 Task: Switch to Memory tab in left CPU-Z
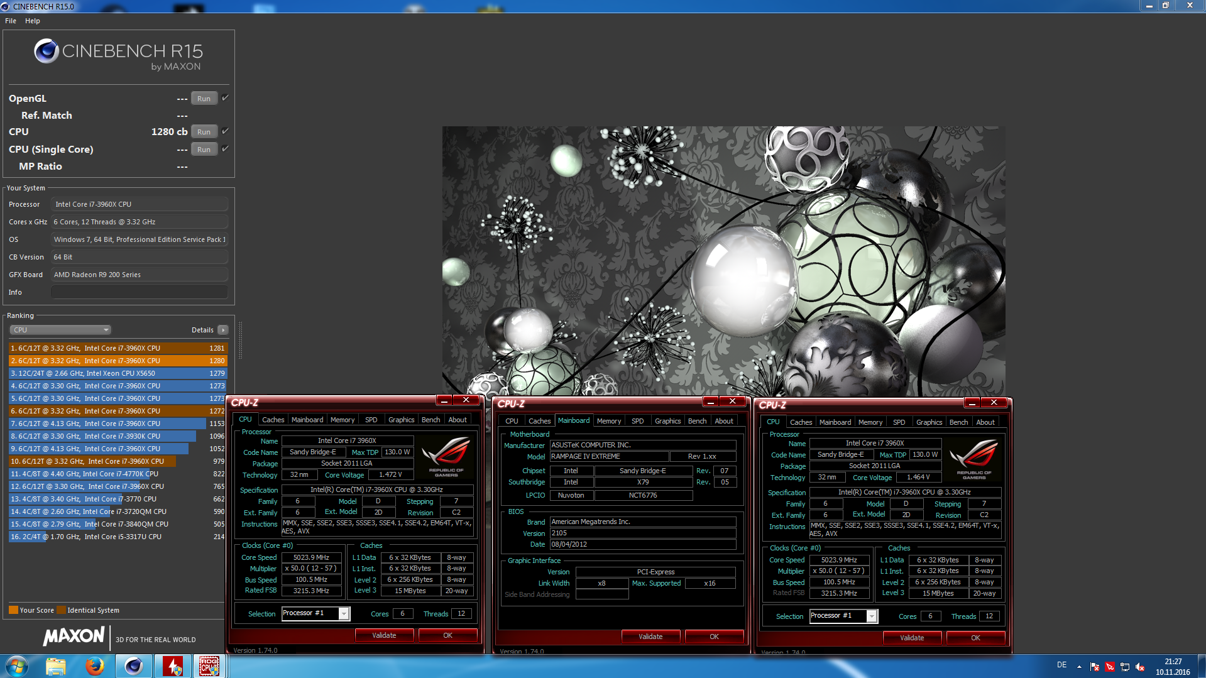343,420
